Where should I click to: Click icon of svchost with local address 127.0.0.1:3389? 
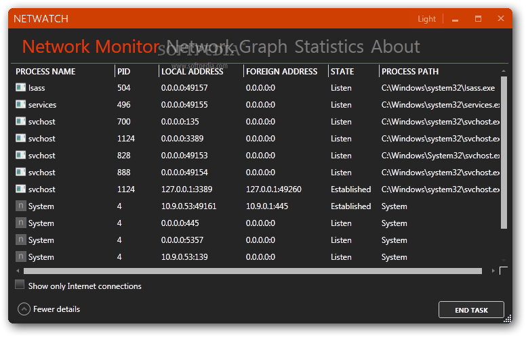(20, 189)
